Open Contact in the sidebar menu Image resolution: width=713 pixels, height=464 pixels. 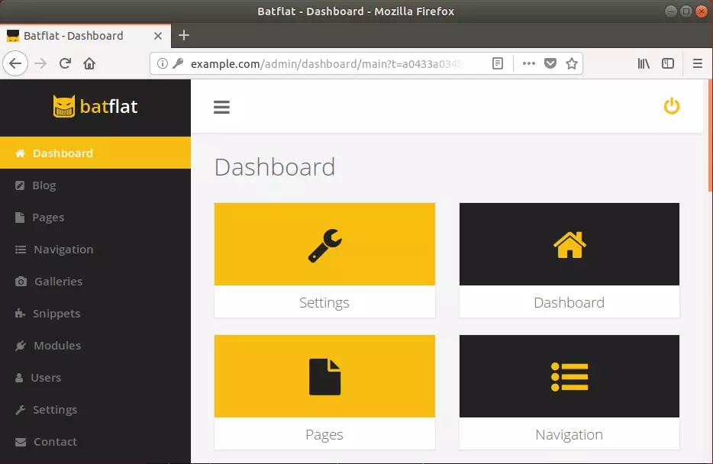pos(95,441)
